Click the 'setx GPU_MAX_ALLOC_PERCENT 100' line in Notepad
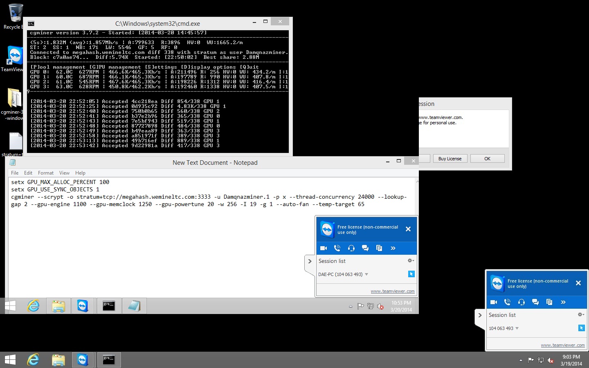This screenshot has width=589, height=368. point(60,182)
